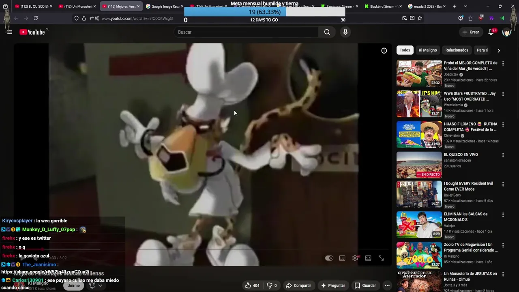Go to the YouTube home logo
Screen dimensions: 519x292
pyautogui.click(x=32, y=32)
